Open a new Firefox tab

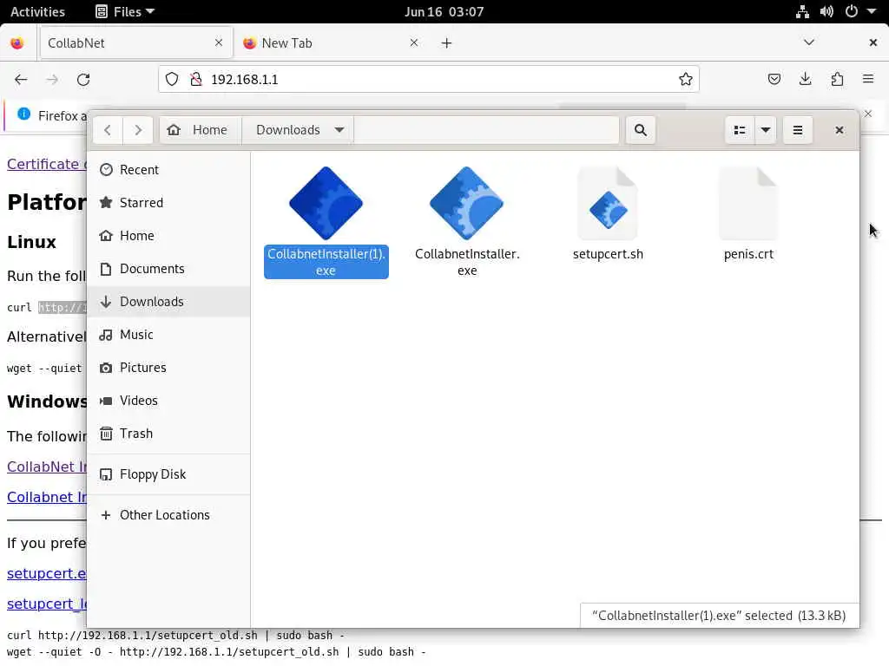tap(447, 43)
